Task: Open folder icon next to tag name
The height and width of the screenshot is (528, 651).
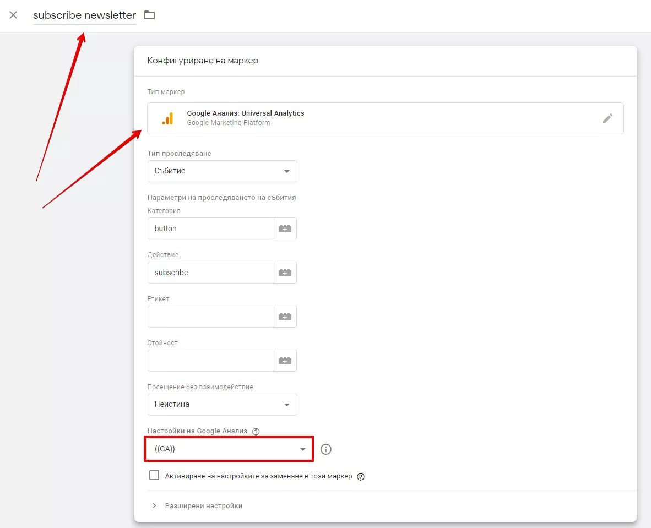Action: (149, 15)
